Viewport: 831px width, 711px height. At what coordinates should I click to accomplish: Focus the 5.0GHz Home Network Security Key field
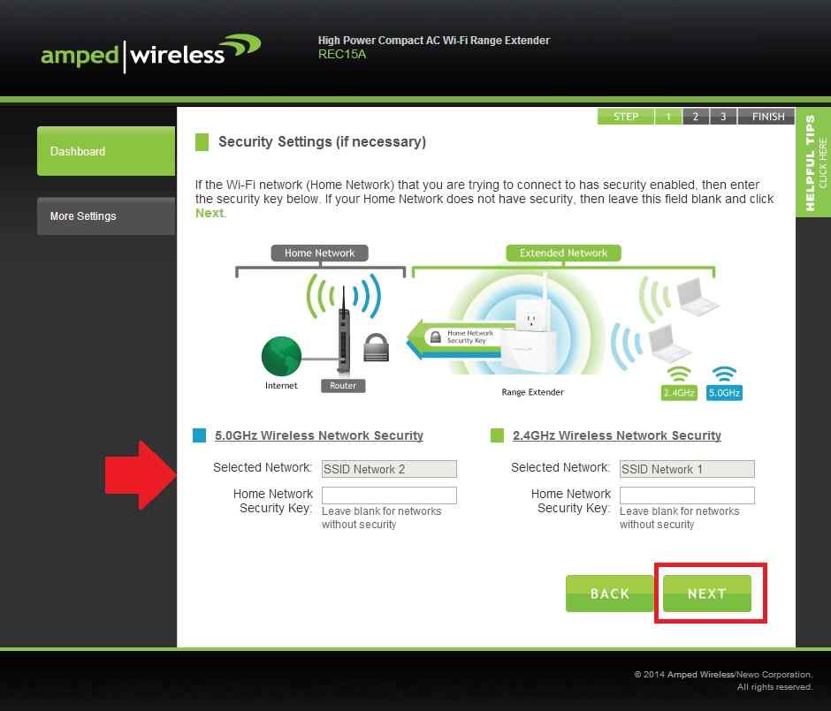pos(389,495)
